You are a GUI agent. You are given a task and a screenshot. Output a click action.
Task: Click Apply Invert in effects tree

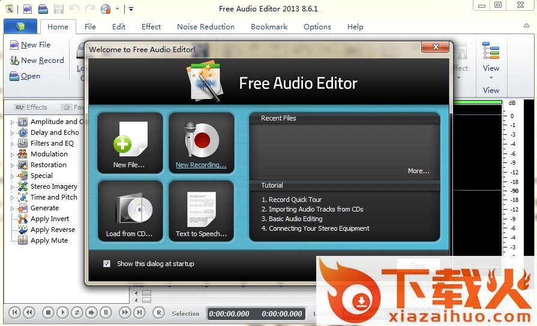50,219
